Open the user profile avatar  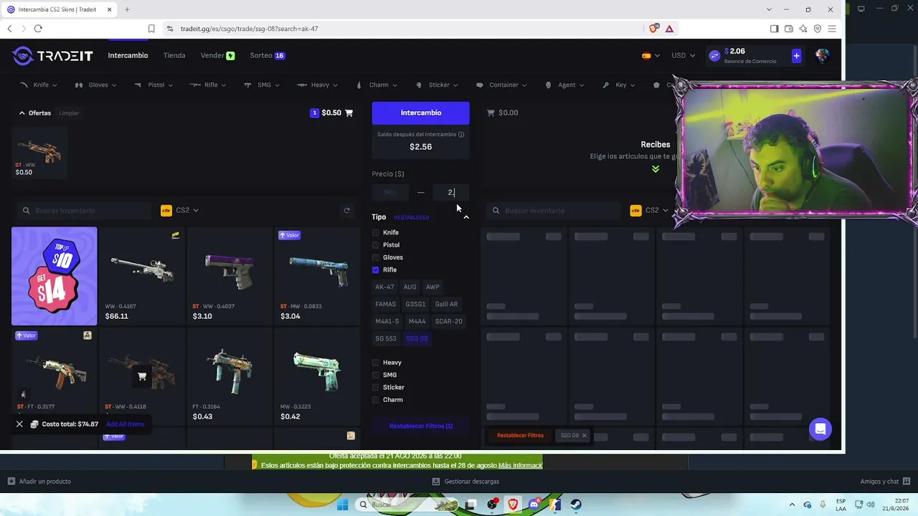[822, 55]
